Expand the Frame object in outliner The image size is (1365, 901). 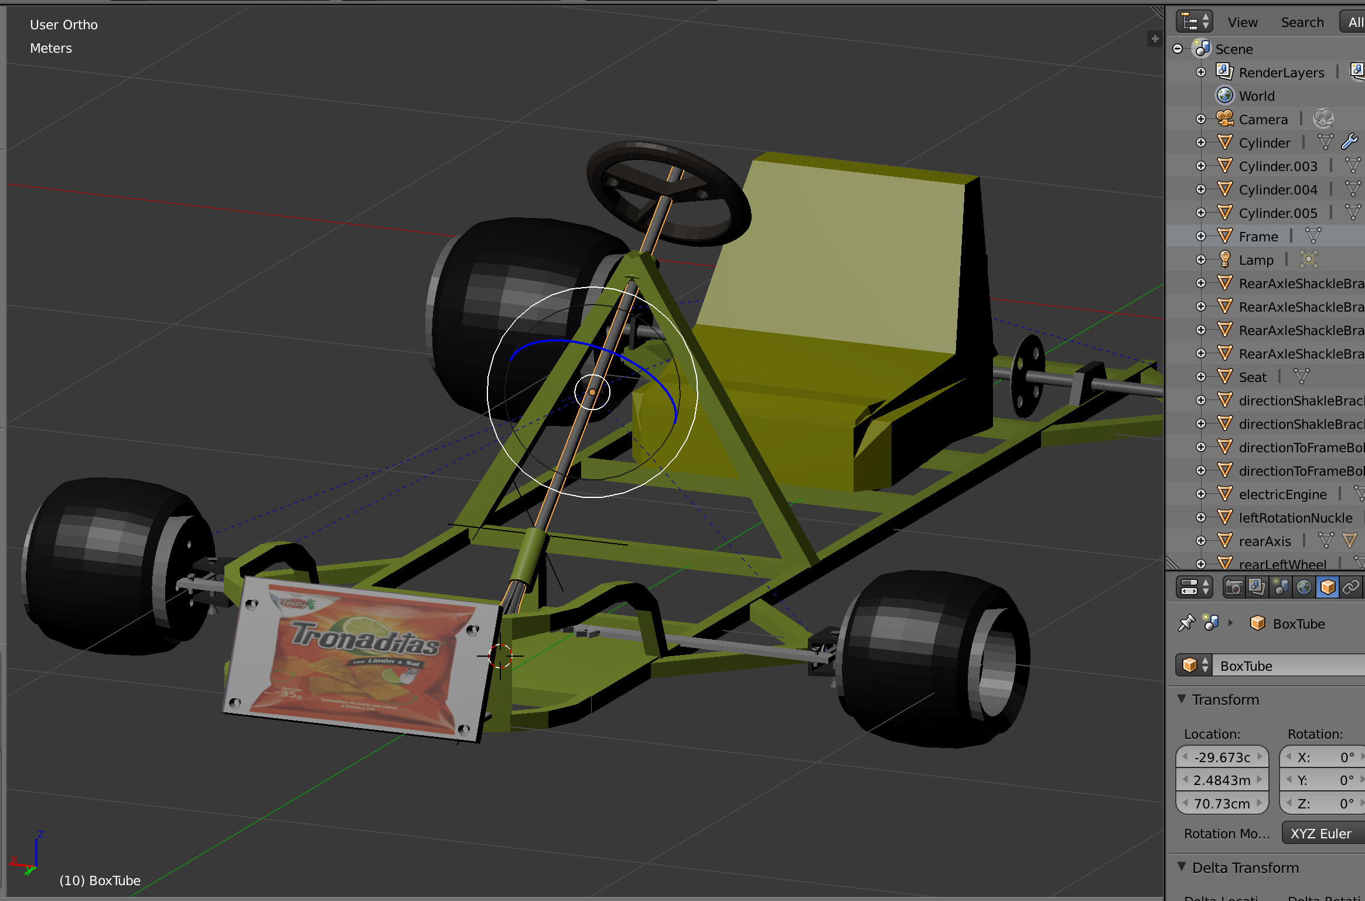(x=1201, y=237)
